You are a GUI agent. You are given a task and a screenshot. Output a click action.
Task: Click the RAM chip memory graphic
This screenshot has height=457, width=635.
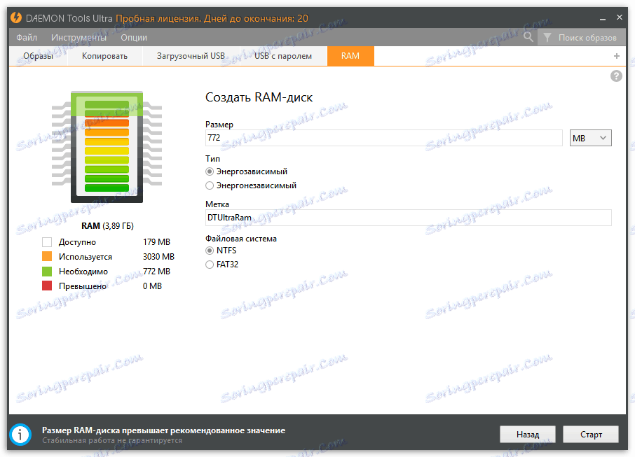click(107, 147)
